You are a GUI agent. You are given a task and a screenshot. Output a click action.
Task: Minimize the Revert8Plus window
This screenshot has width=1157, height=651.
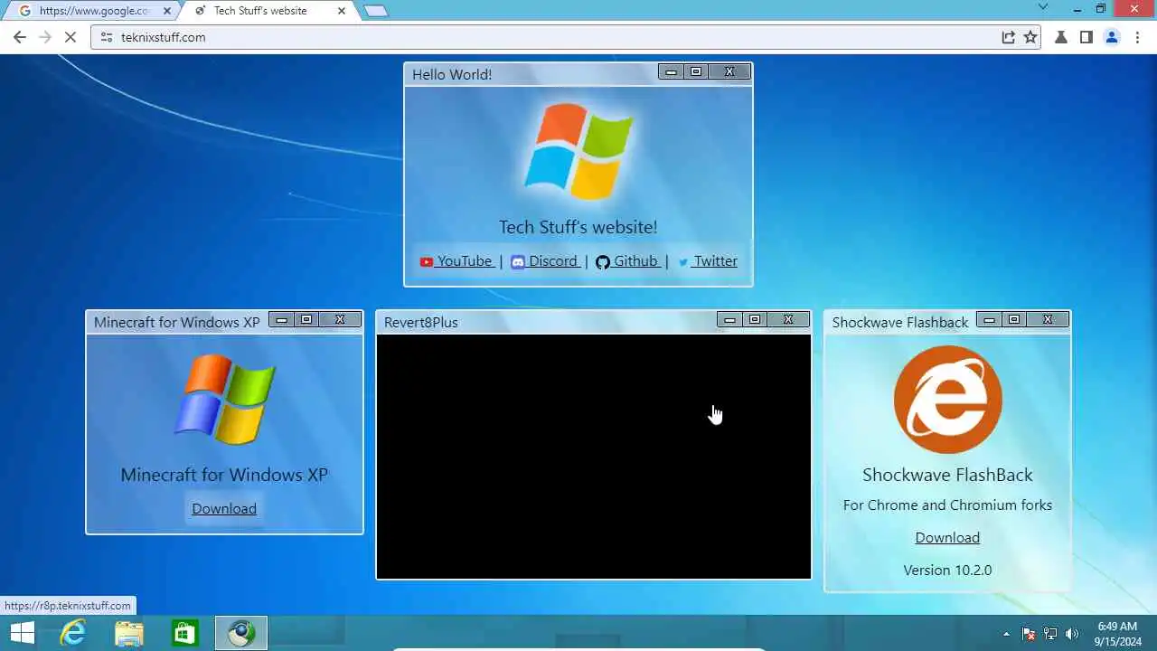pyautogui.click(x=729, y=319)
